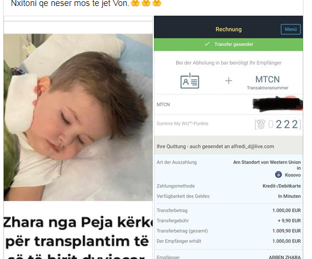Open the sleeping child photo
Image resolution: width=312 pixels, height=259 pixels.
click(x=78, y=117)
